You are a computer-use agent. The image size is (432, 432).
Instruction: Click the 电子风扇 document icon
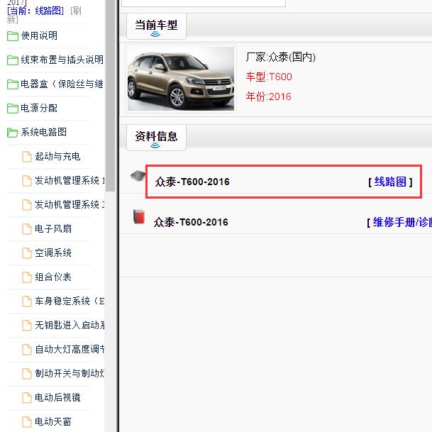tap(27, 229)
